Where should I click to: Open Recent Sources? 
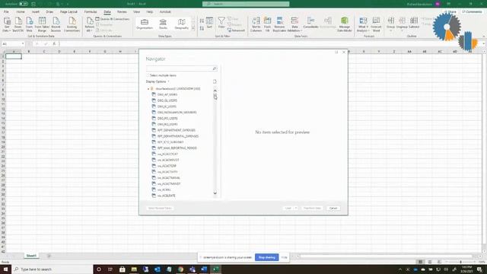click(56, 24)
